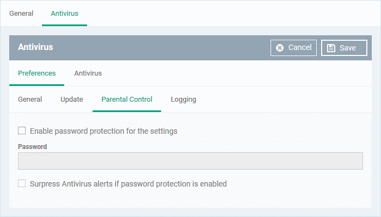Select the top-level Antivirus tab

click(64, 14)
